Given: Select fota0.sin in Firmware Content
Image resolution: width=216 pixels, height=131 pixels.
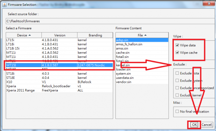Looking at the screenshot, I should pyautogui.click(x=142, y=57).
